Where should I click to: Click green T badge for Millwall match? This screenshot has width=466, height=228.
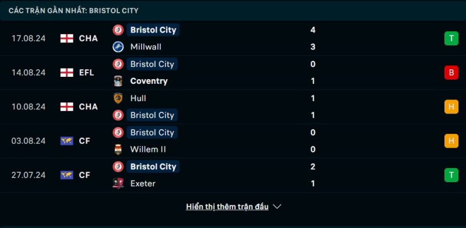click(x=451, y=38)
